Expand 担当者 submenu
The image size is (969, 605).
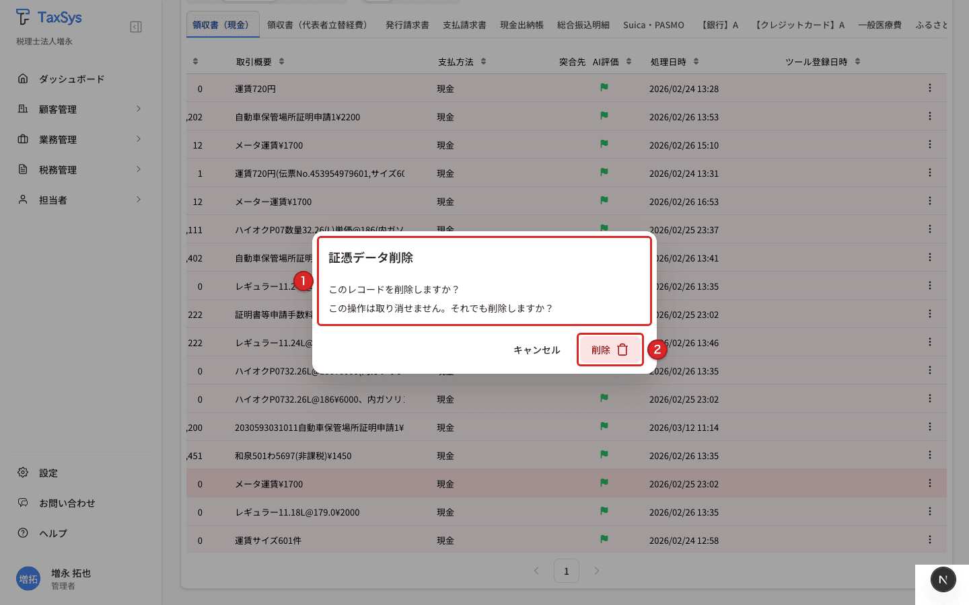[x=138, y=200]
